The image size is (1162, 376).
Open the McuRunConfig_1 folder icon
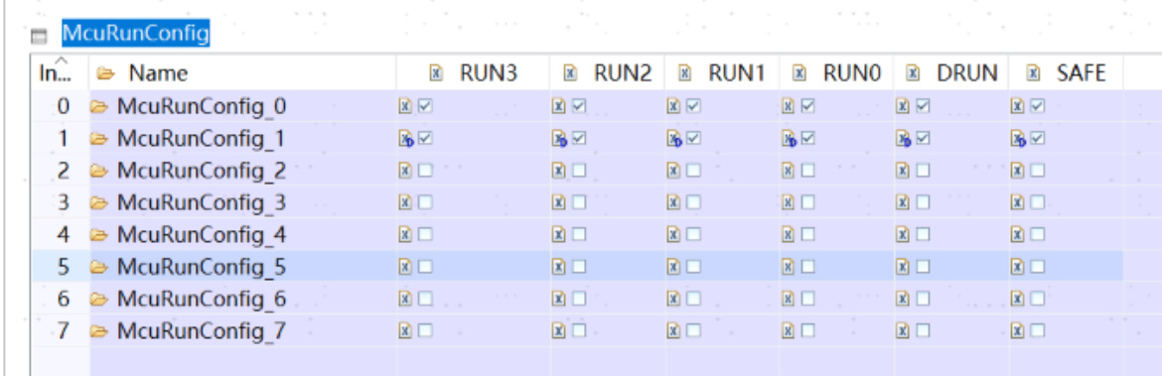(98, 139)
